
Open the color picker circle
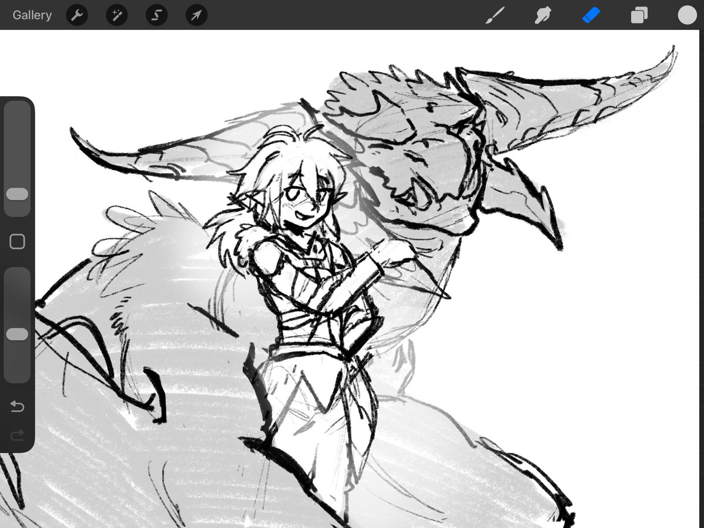[687, 15]
